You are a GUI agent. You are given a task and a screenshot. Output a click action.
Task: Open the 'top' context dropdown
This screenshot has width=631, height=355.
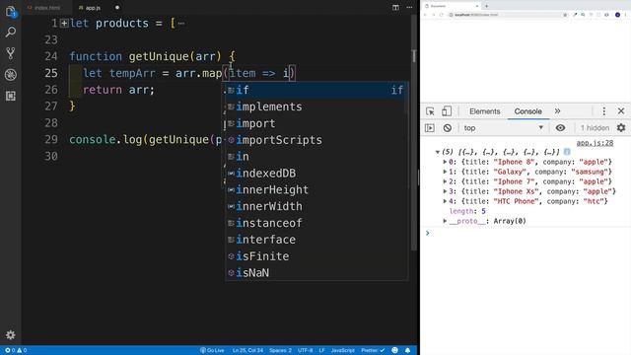pos(503,128)
